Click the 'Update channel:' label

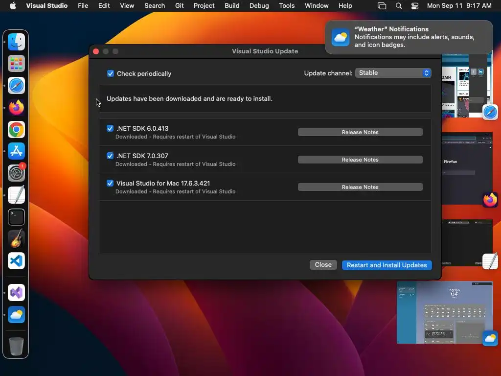tap(328, 73)
